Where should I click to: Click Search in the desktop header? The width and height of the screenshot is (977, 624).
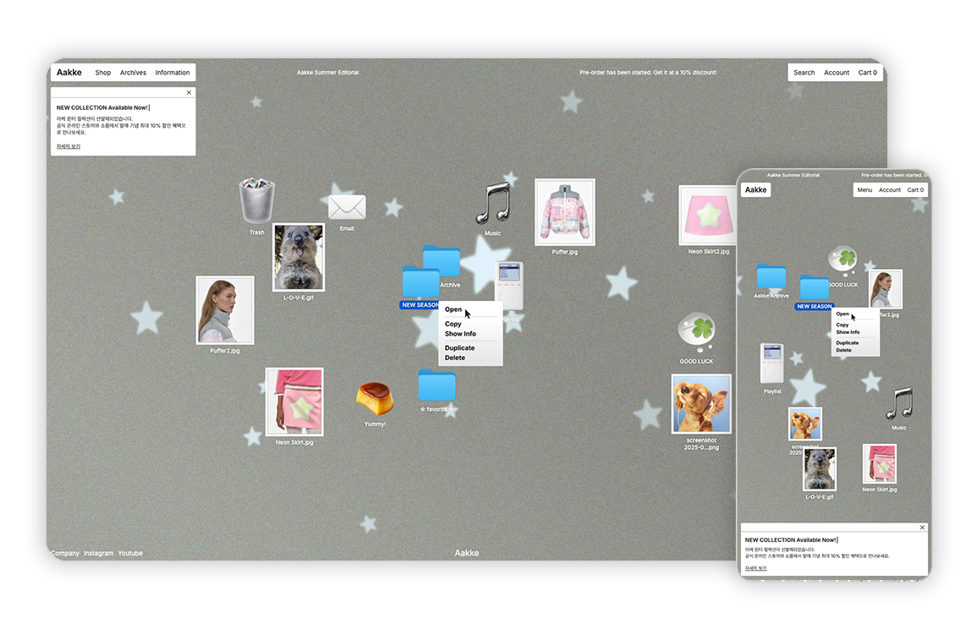(x=804, y=73)
